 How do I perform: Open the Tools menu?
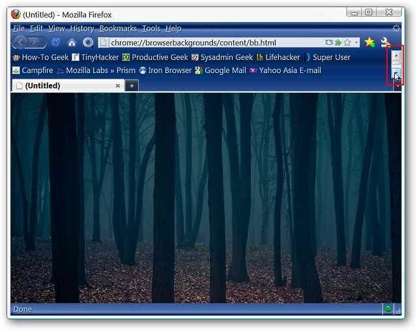pos(151,29)
